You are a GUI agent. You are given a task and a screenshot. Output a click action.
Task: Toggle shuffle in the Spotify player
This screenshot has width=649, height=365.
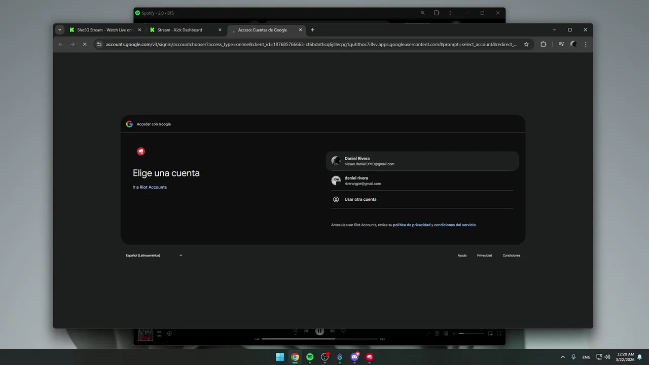295,332
